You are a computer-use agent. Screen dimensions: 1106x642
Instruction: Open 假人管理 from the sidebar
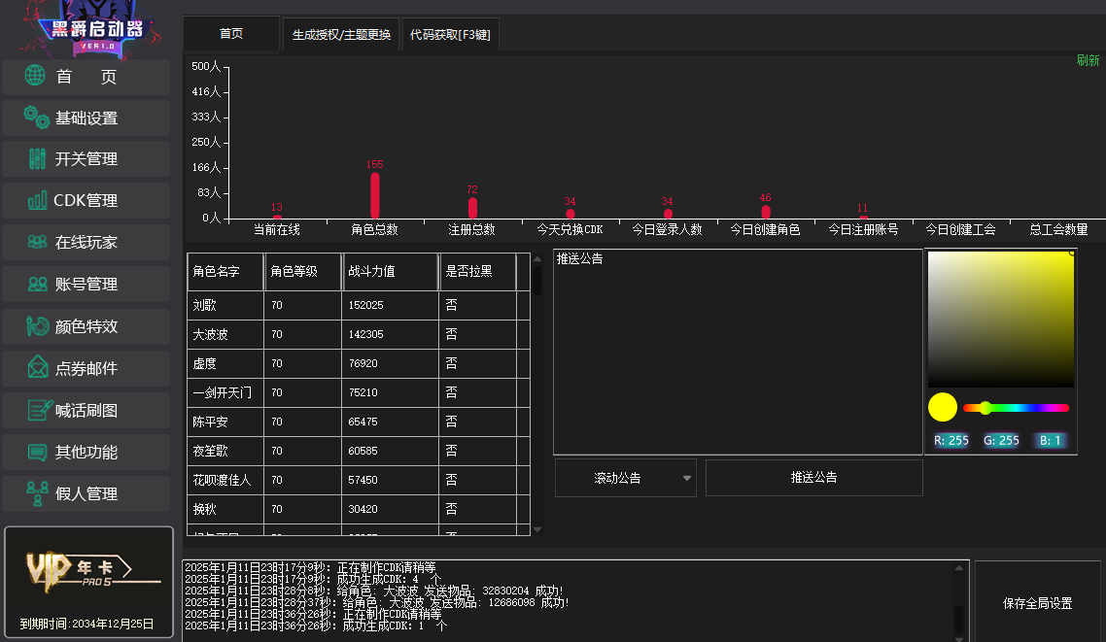point(86,493)
